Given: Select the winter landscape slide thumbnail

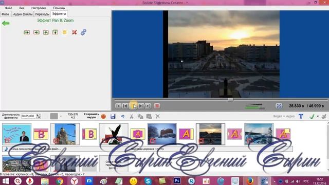Looking at the screenshot, I should [259, 134].
